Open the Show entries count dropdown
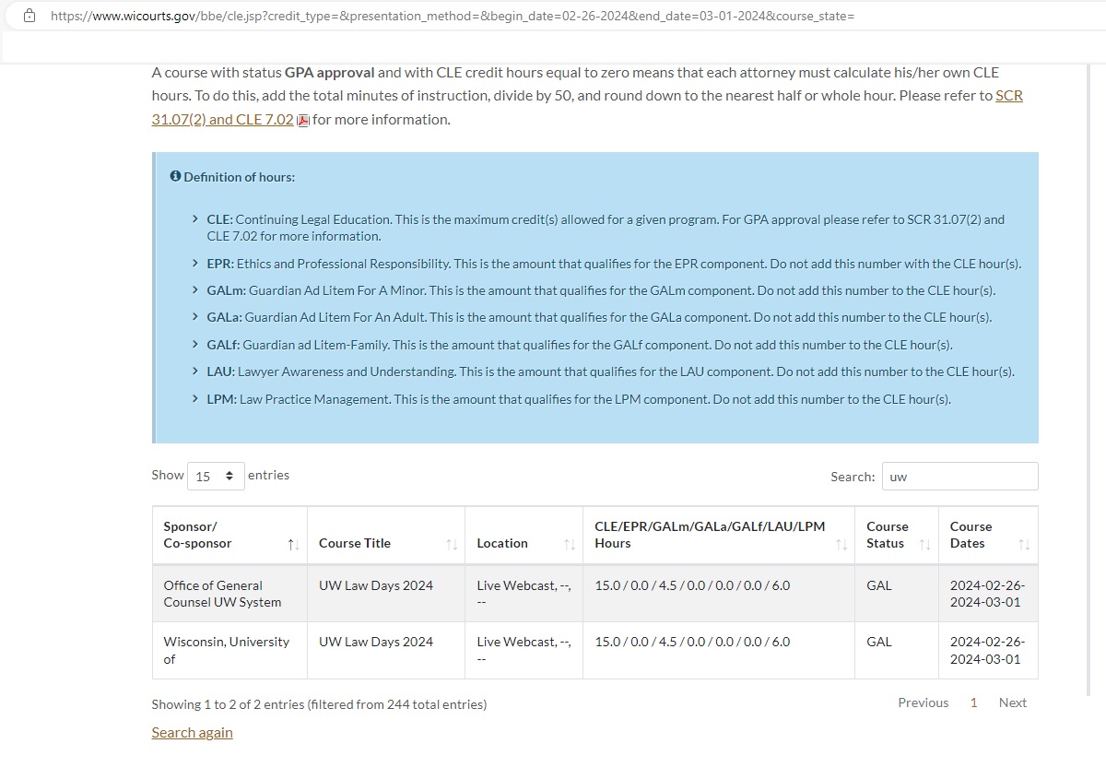 click(x=216, y=477)
